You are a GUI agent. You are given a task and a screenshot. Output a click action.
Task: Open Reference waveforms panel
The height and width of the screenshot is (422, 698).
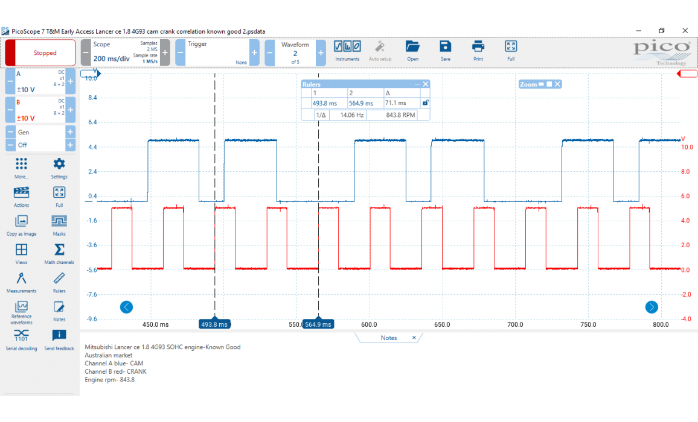pos(21,307)
